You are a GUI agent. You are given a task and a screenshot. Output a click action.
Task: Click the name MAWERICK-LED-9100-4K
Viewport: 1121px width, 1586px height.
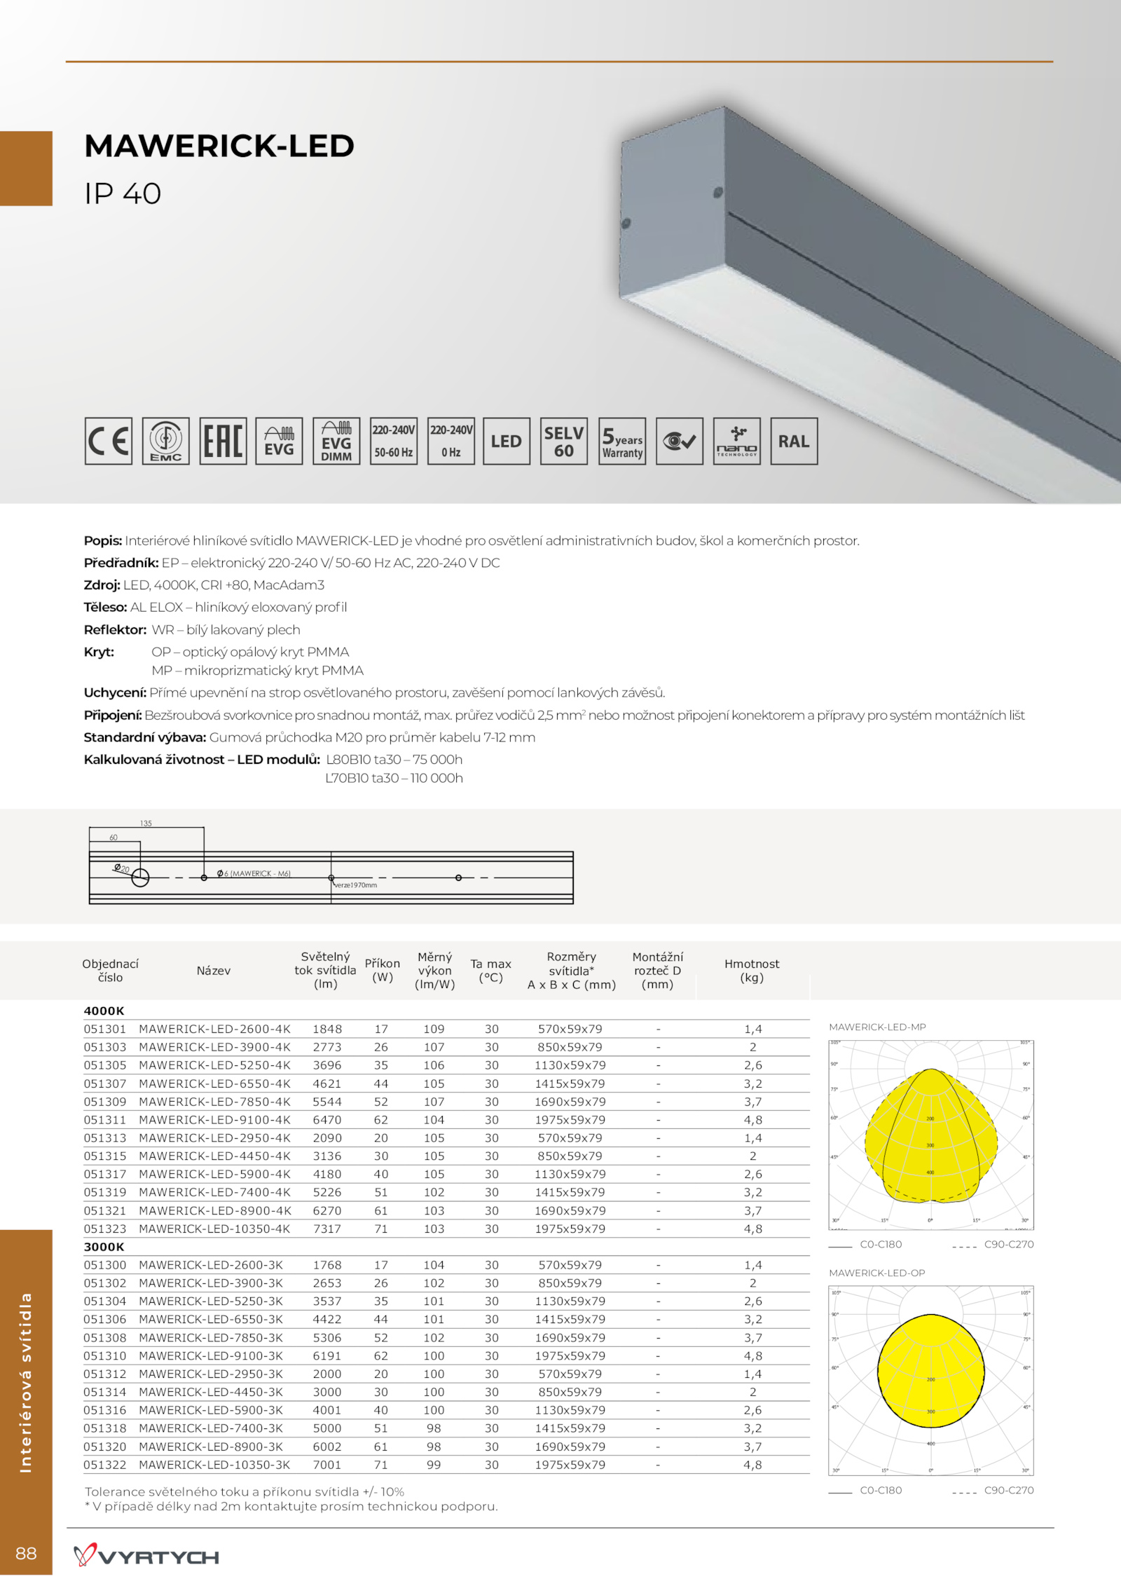(x=214, y=1120)
